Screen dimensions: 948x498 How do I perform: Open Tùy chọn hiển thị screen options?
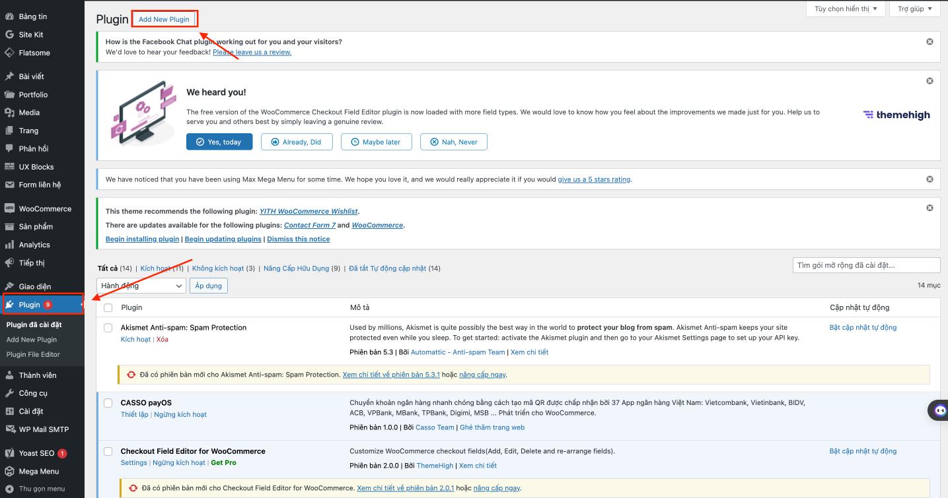[x=846, y=9]
